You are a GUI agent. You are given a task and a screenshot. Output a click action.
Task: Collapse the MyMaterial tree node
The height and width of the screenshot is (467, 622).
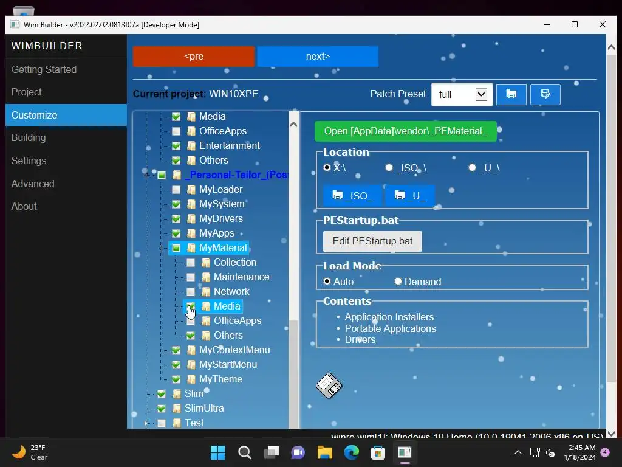[160, 248]
